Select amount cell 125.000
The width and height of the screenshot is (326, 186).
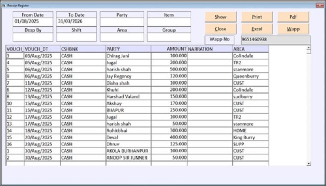click(x=169, y=144)
